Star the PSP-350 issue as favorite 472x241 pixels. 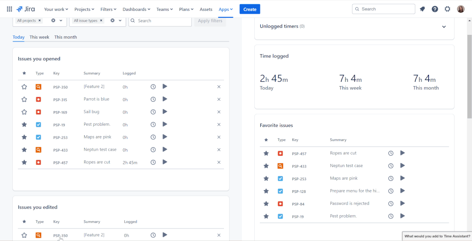[x=24, y=87]
